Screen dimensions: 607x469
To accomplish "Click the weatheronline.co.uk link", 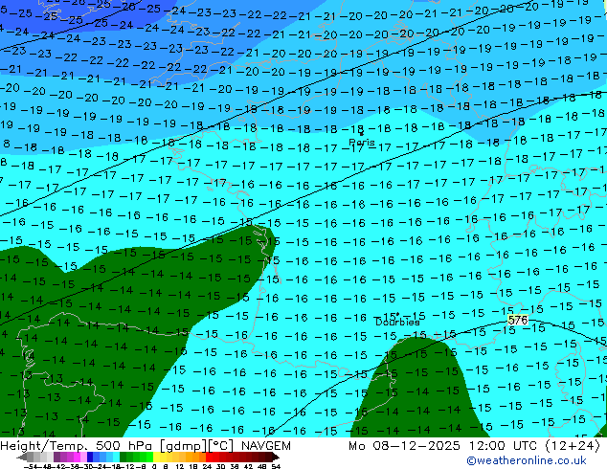I will coord(527,460).
